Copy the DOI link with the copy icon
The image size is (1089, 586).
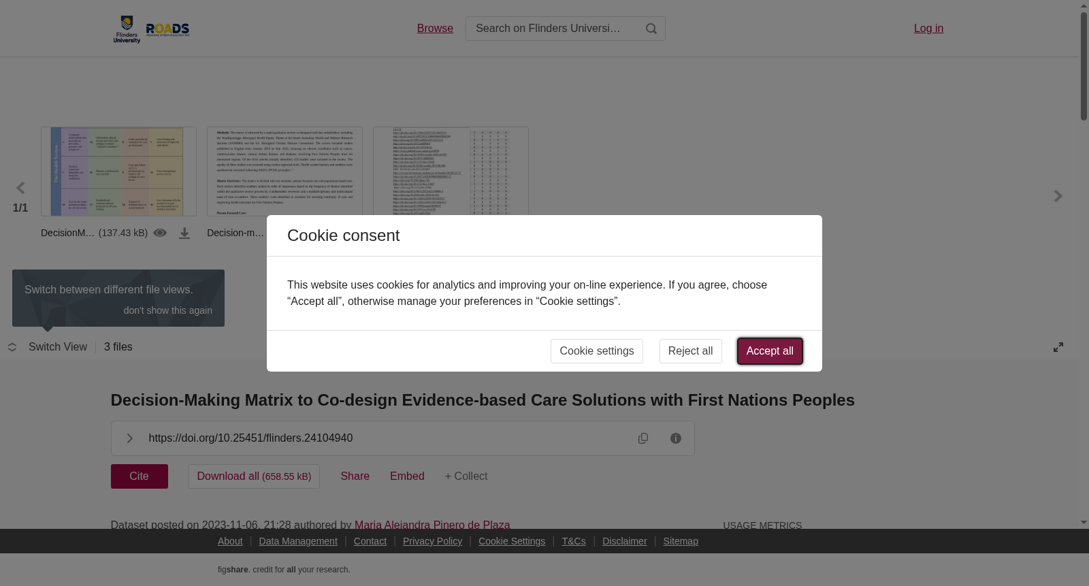point(643,438)
